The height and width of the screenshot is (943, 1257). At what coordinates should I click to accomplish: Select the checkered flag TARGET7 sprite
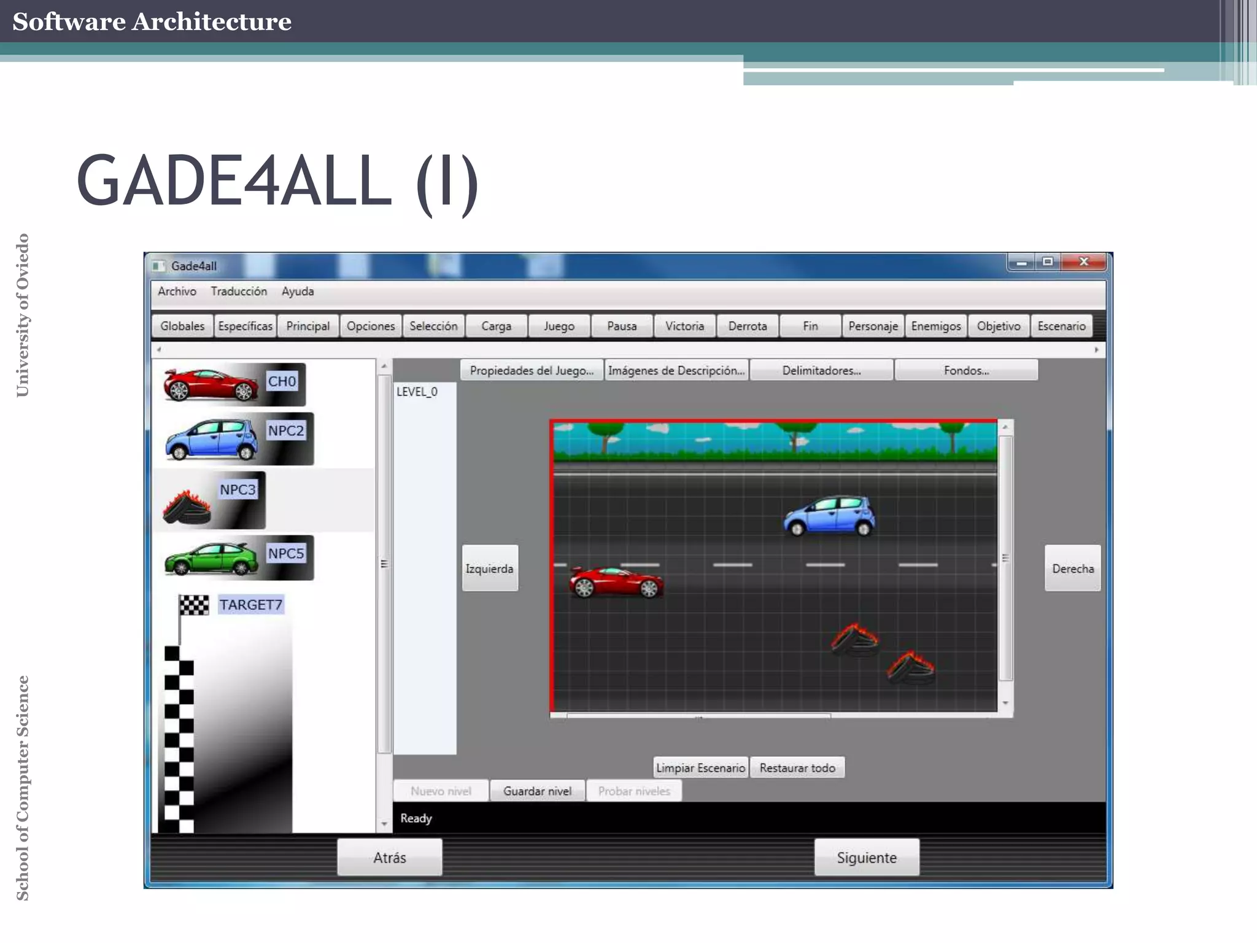point(225,712)
